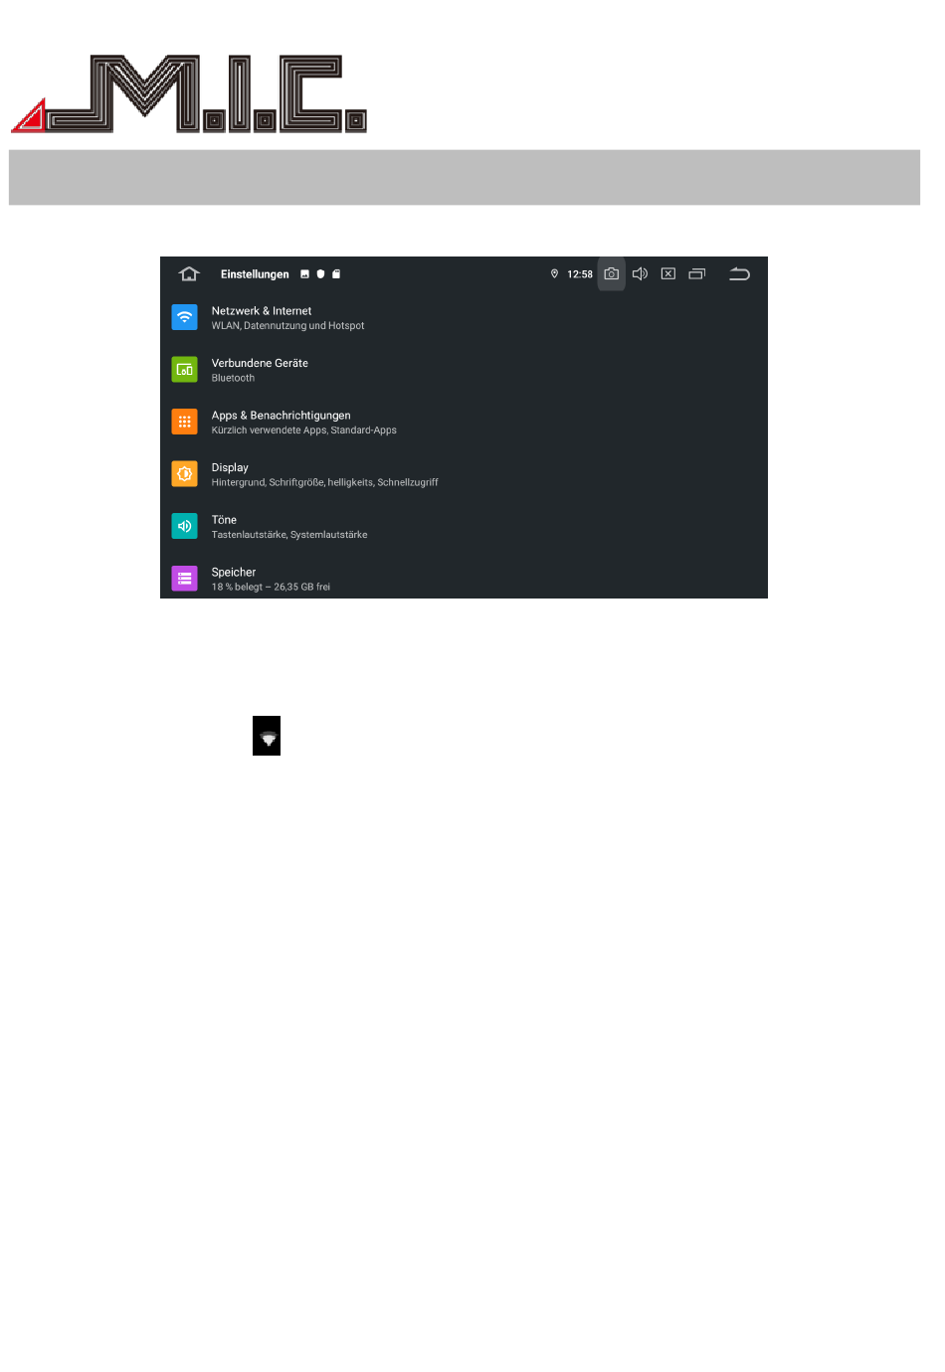Click the small WLAN icon below screenshot
945x1372 pixels.
click(267, 736)
